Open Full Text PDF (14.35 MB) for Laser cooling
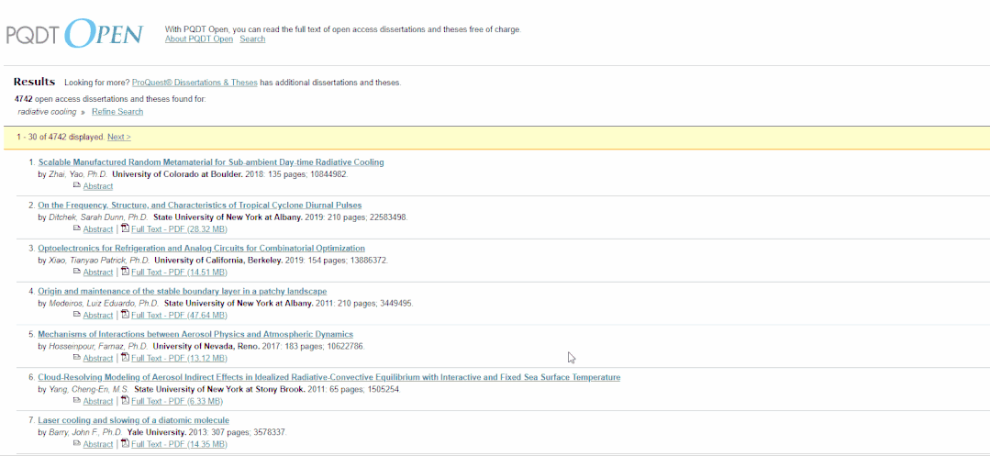This screenshot has height=456, width=990. pyautogui.click(x=179, y=445)
